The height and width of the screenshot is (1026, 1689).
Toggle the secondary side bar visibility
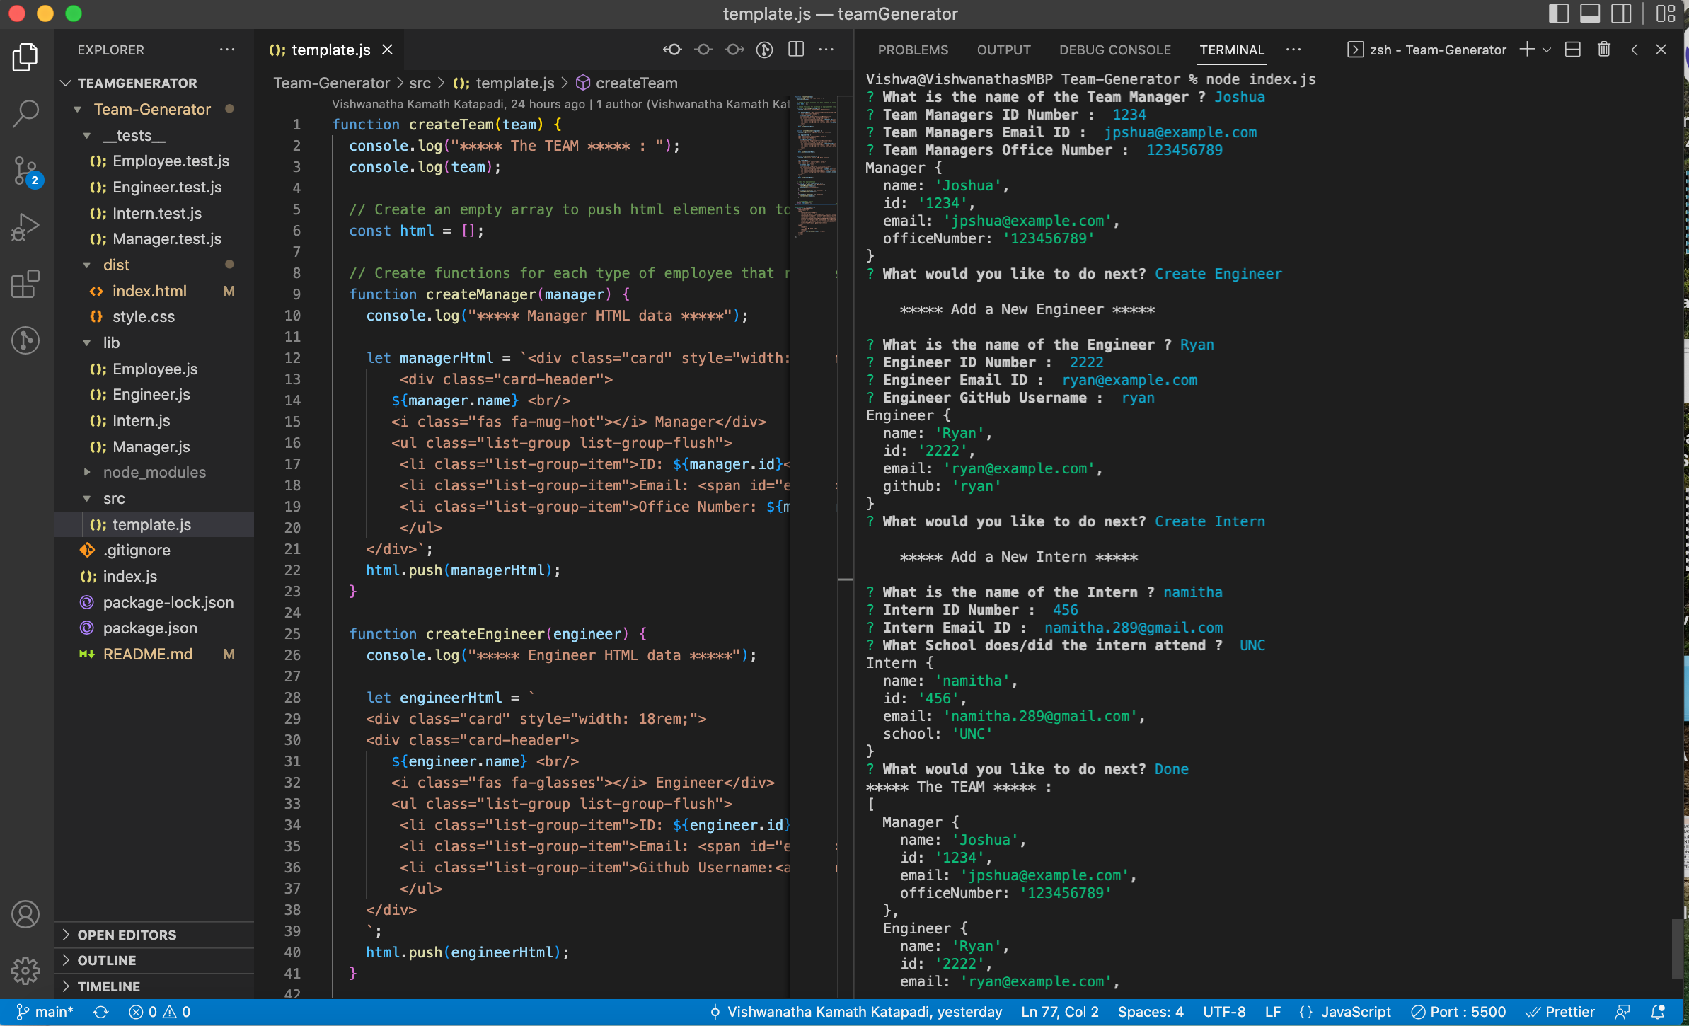click(x=1621, y=13)
